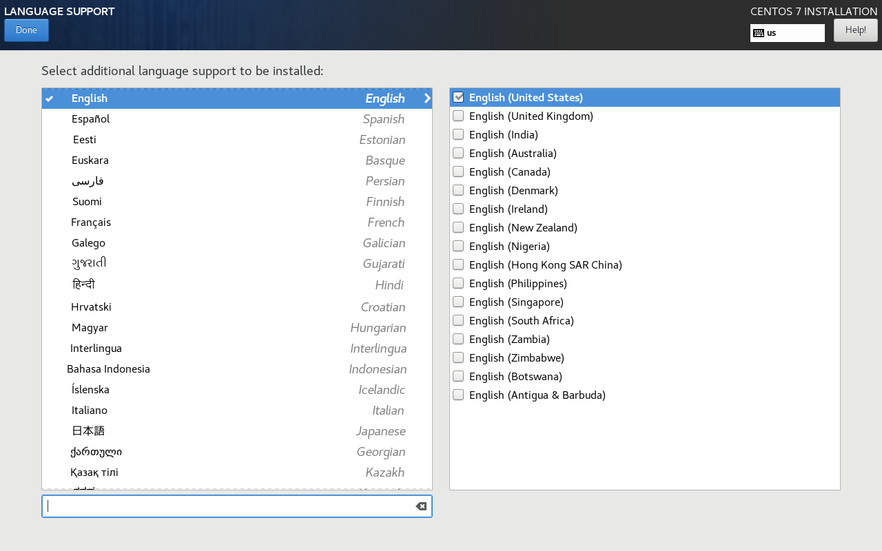Check English (Botswana) locale
Image resolution: width=882 pixels, height=551 pixels.
(x=458, y=376)
